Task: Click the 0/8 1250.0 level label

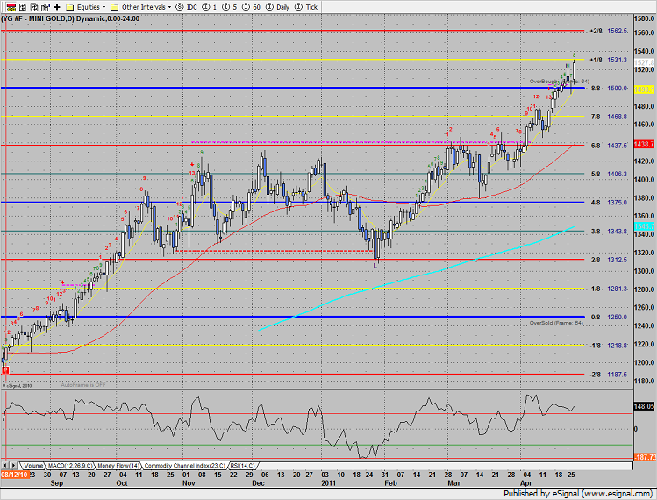Action: pyautogui.click(x=610, y=317)
